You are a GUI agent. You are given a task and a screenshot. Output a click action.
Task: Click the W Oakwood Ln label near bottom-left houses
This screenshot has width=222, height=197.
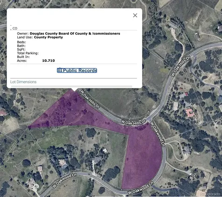coord(64,180)
